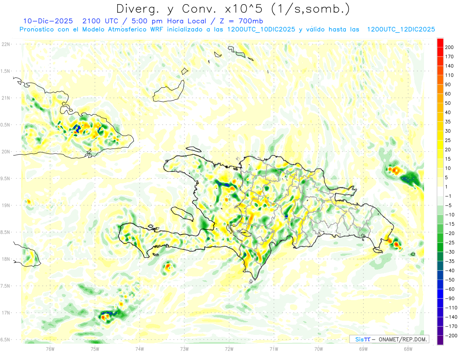This screenshot has width=458, height=354.
Task: Click the '-60' value on the color scale
Action: pyautogui.click(x=449, y=289)
